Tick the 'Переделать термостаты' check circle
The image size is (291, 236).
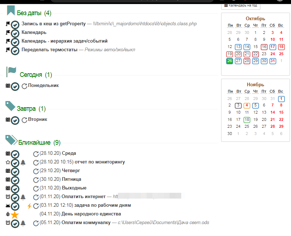click(x=15, y=51)
